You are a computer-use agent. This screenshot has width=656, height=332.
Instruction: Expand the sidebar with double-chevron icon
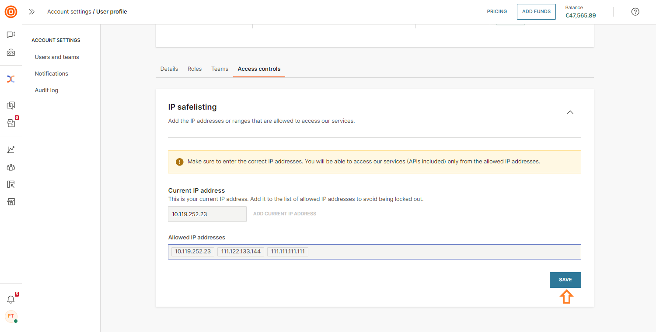pyautogui.click(x=31, y=12)
